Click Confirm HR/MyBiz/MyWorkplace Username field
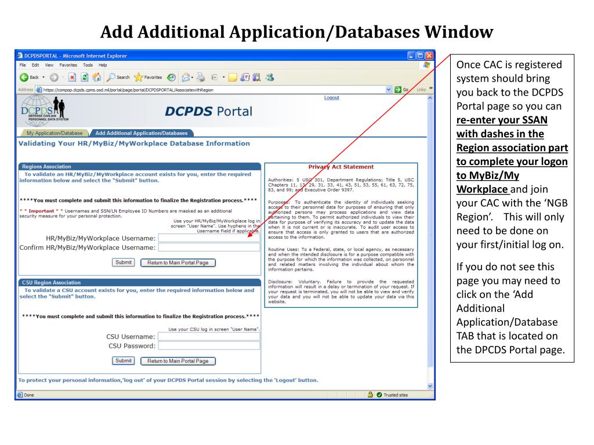Screen dimensions: 594x445 (209, 247)
